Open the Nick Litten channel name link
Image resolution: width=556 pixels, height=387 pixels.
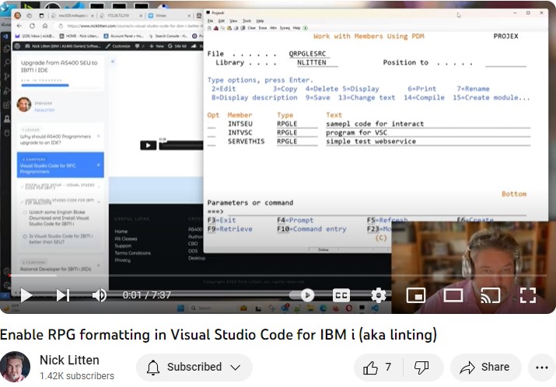pyautogui.click(x=69, y=360)
